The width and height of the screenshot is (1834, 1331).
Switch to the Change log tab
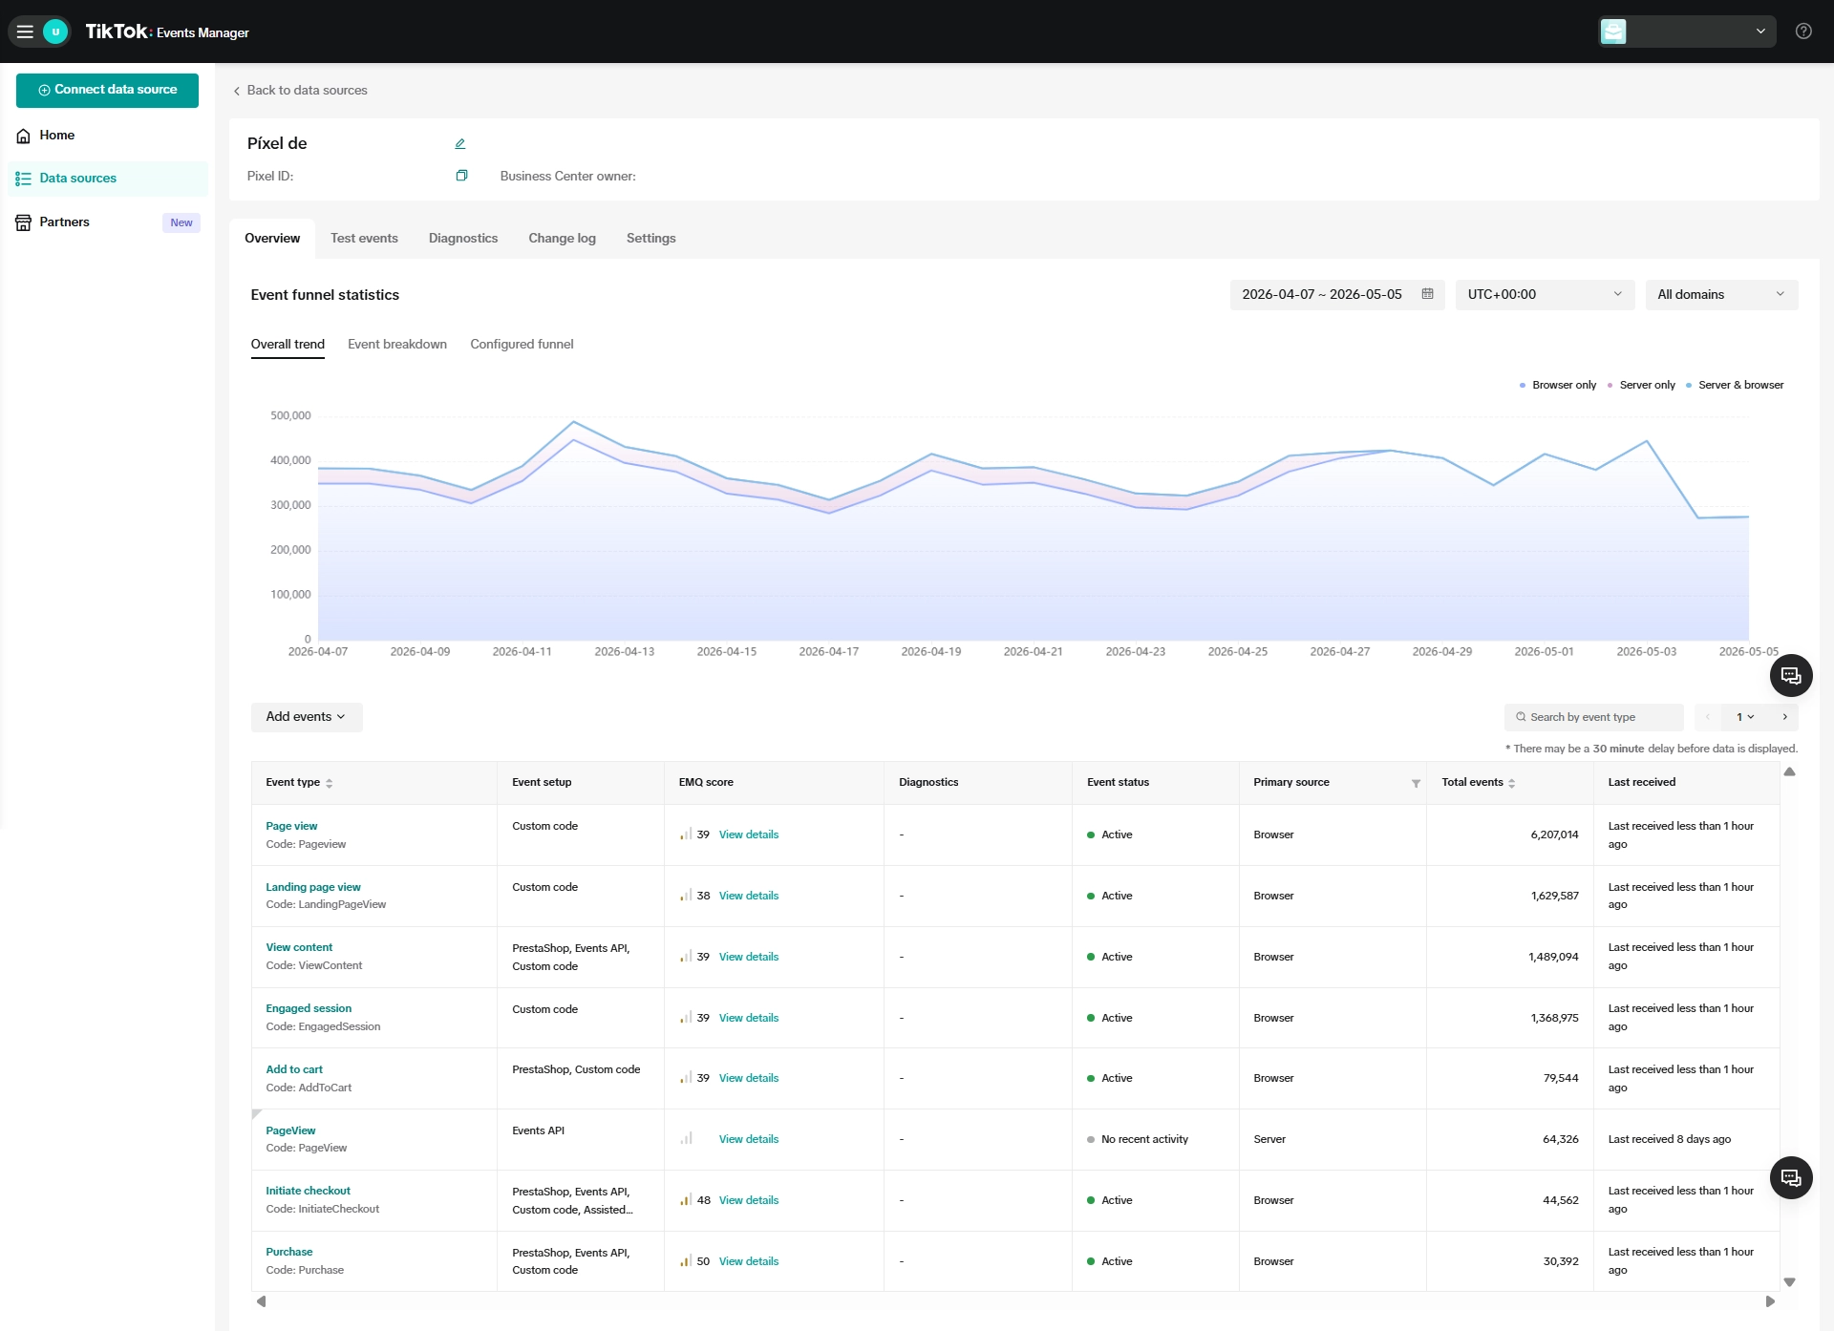(562, 239)
